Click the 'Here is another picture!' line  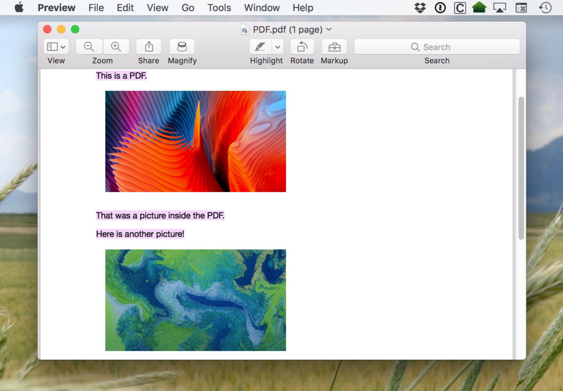click(140, 234)
